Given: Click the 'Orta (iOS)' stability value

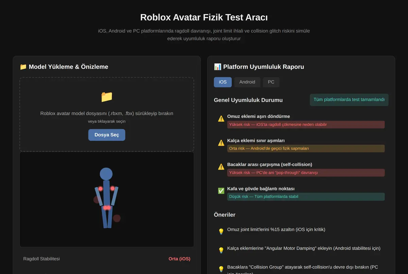Looking at the screenshot, I should click(x=180, y=259).
